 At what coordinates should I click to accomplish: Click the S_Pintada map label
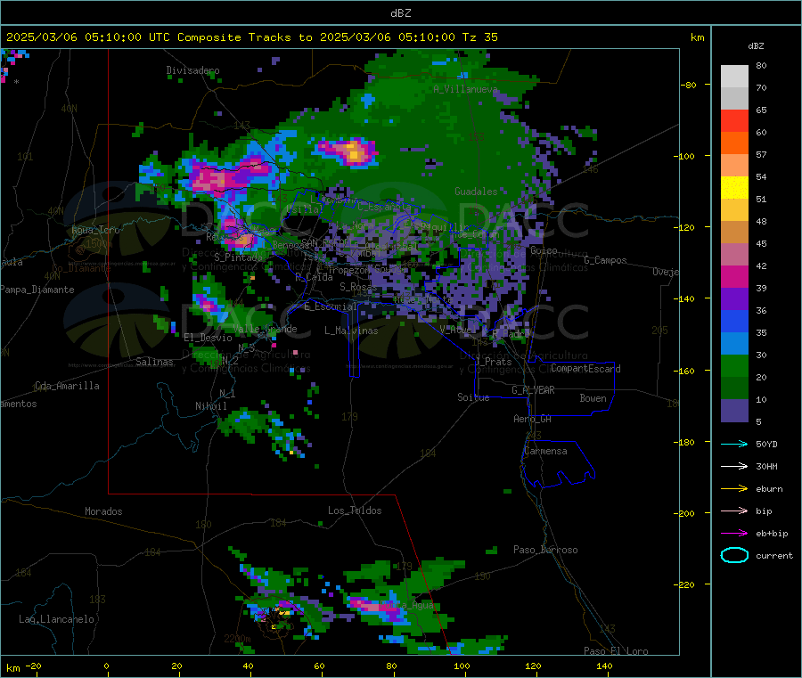coord(238,257)
